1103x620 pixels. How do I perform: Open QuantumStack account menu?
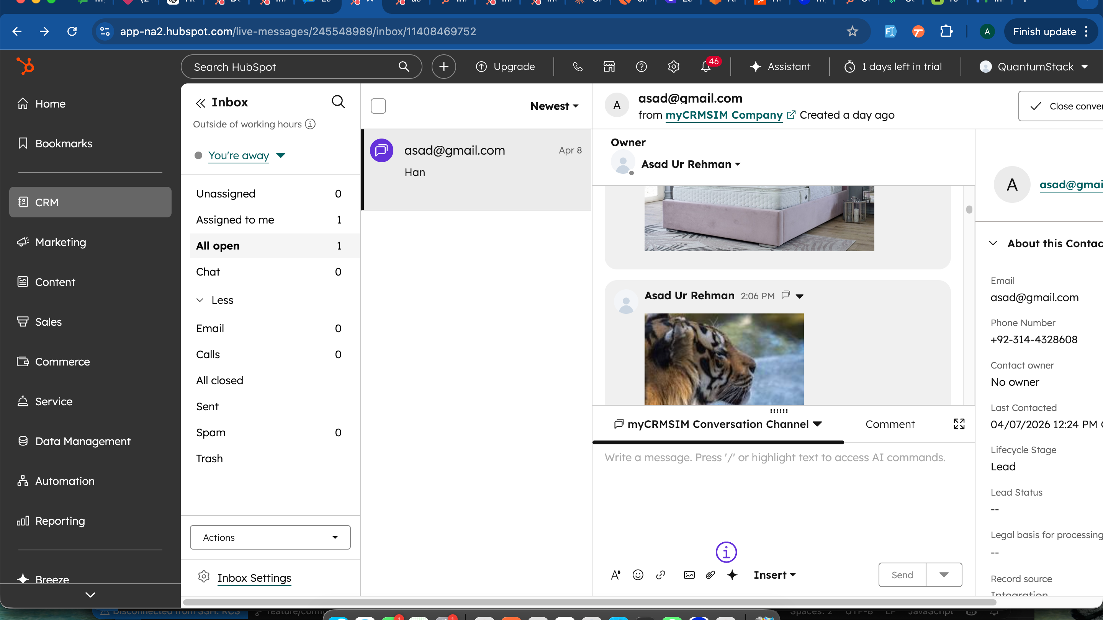click(x=1034, y=66)
